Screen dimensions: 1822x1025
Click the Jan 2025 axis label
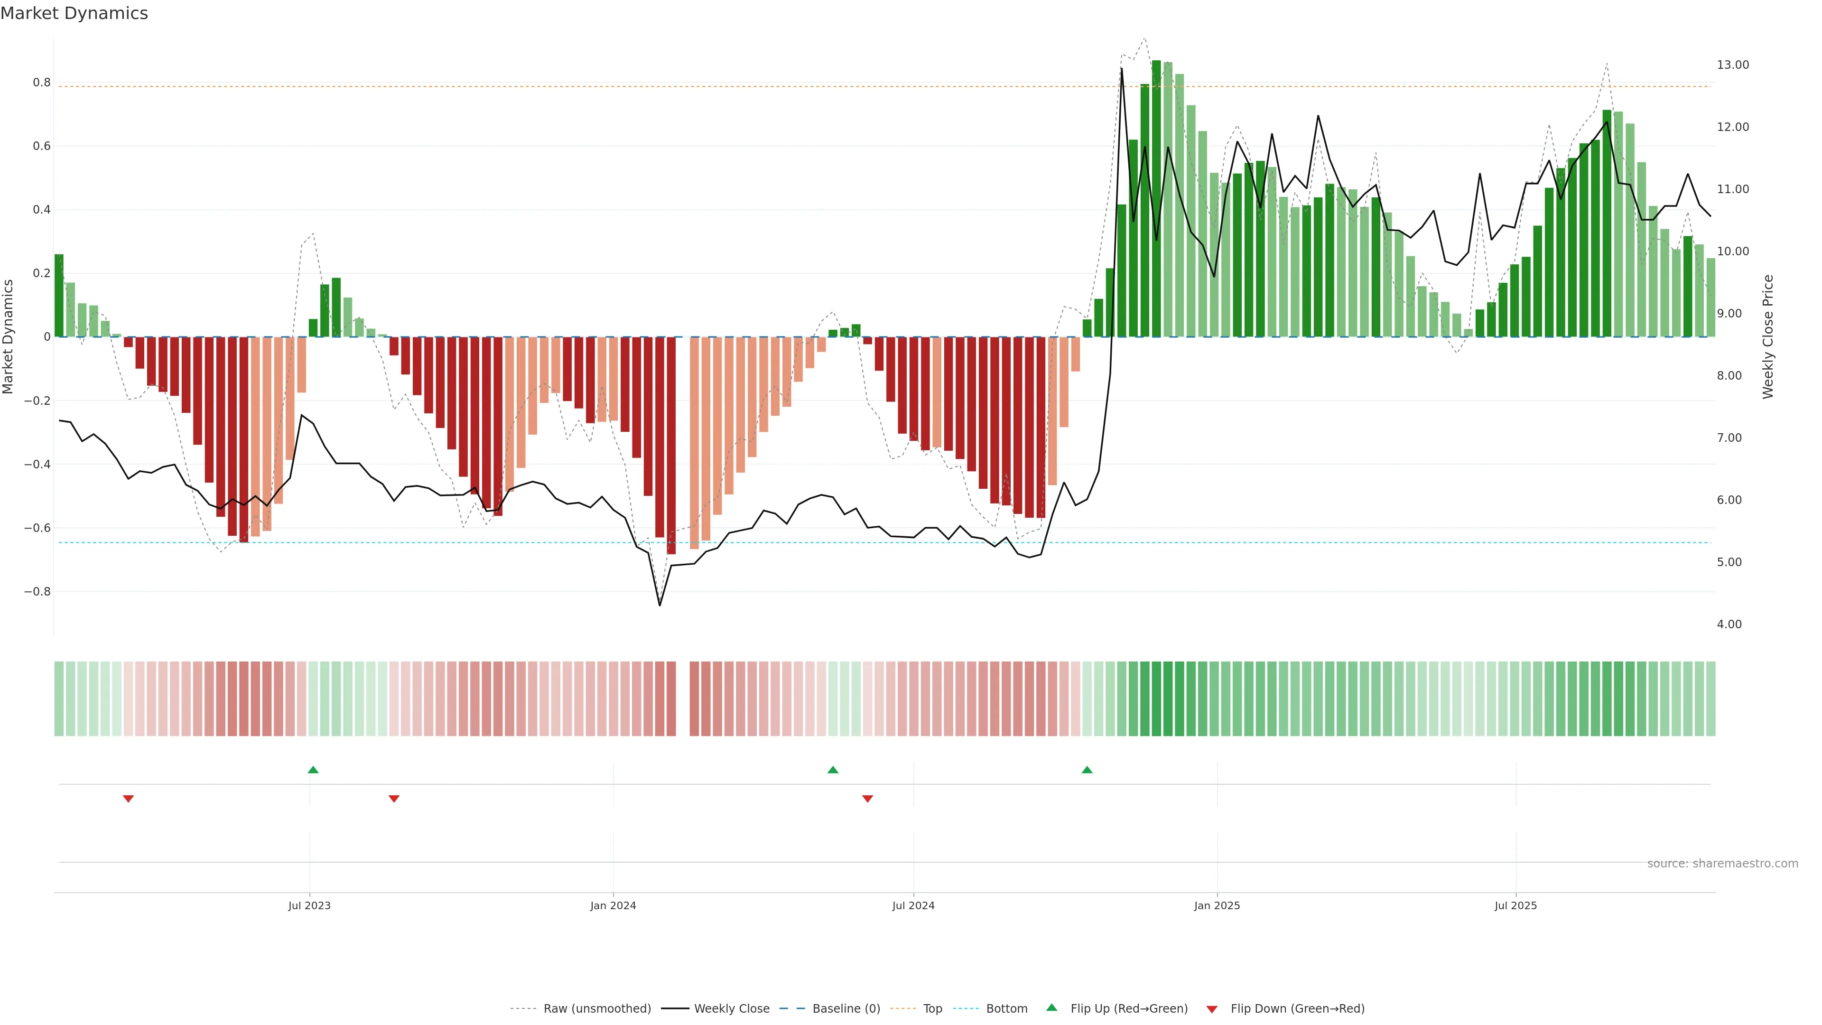pyautogui.click(x=1217, y=905)
